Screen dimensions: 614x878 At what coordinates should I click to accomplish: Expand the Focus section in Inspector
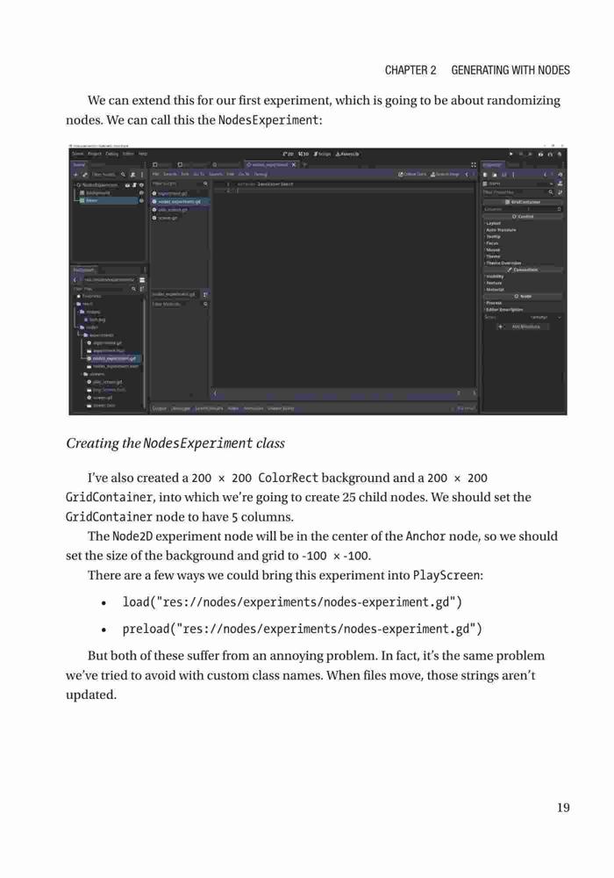(491, 243)
